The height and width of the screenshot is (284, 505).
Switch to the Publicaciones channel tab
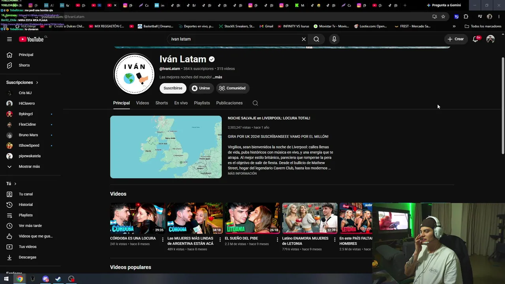point(229,103)
